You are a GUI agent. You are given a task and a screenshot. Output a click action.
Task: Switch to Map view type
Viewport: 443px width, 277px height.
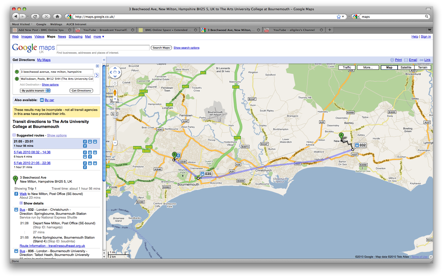click(x=389, y=67)
